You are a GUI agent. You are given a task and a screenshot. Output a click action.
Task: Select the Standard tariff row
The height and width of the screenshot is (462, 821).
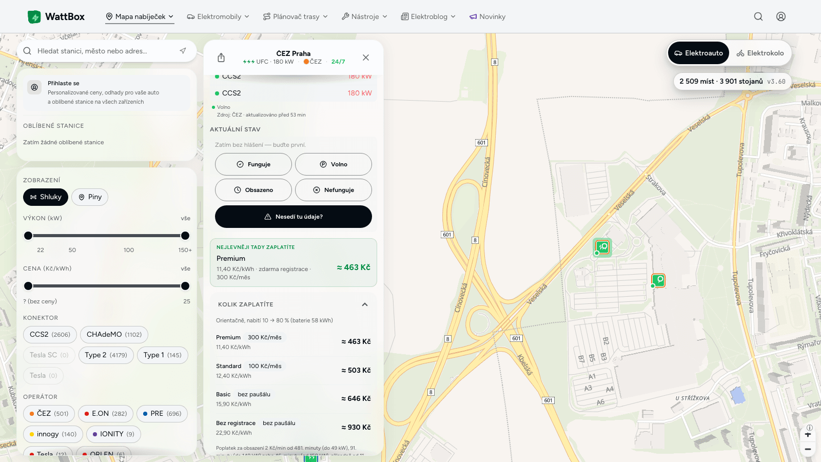294,371
